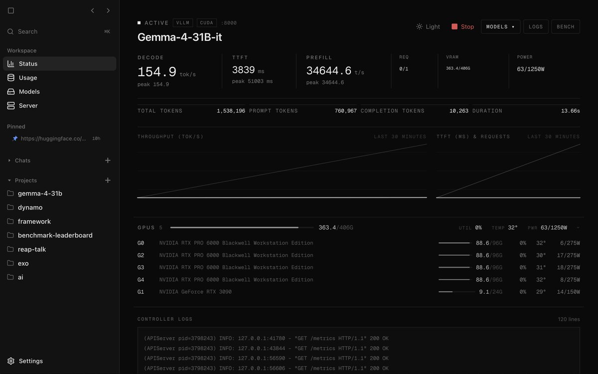
Task: Click the sun icon for Light mode
Action: point(419,27)
